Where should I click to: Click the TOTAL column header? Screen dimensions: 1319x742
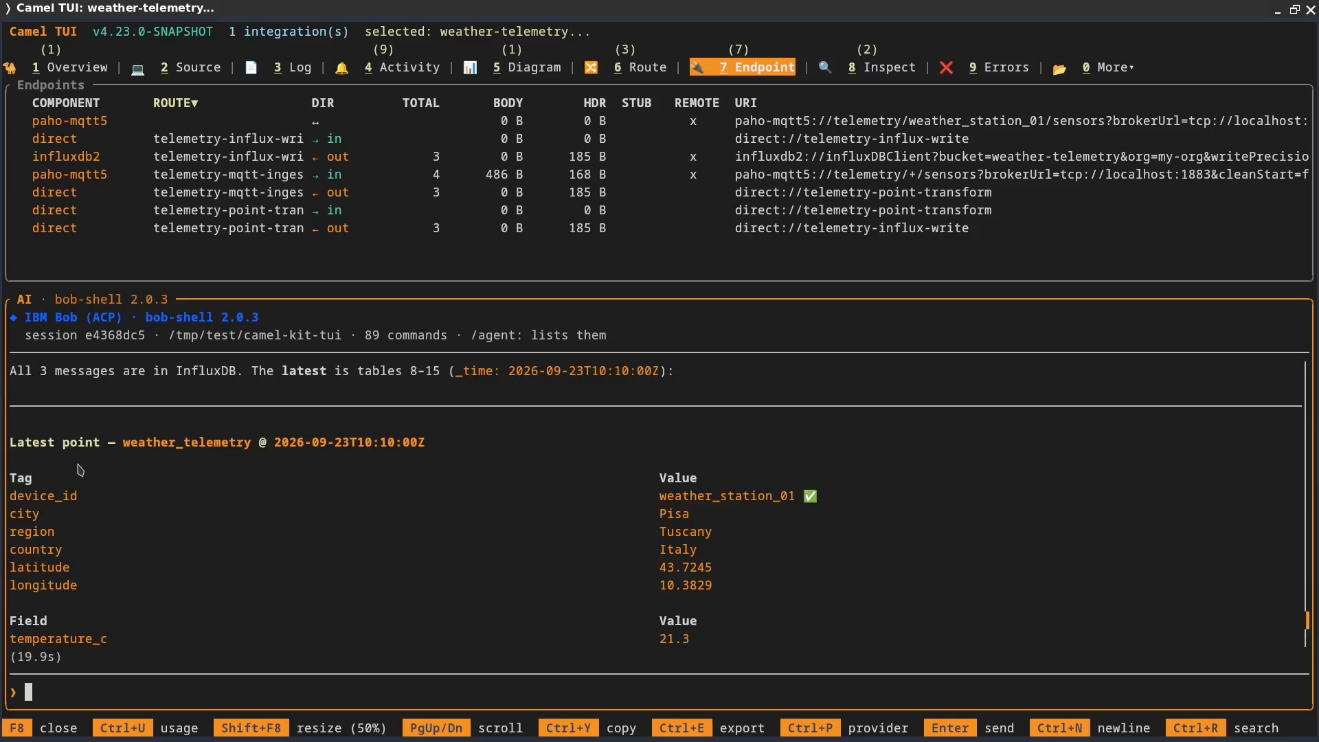(420, 103)
